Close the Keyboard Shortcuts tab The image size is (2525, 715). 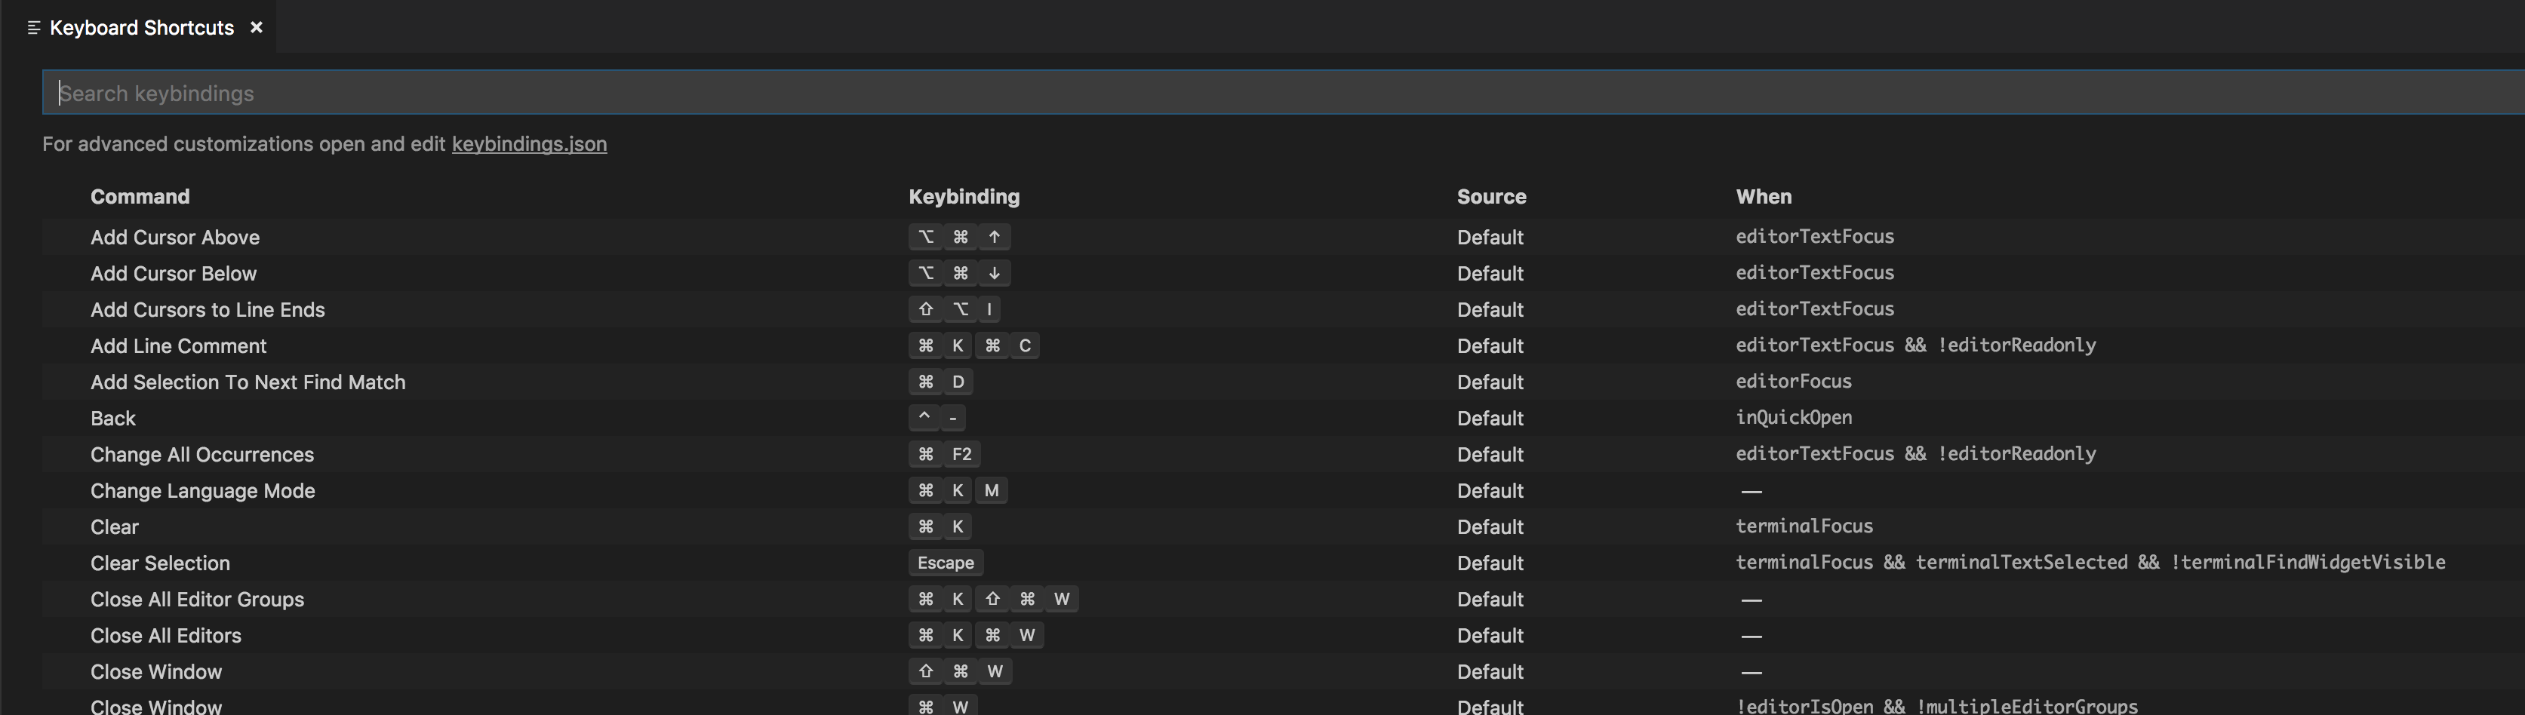pyautogui.click(x=256, y=27)
